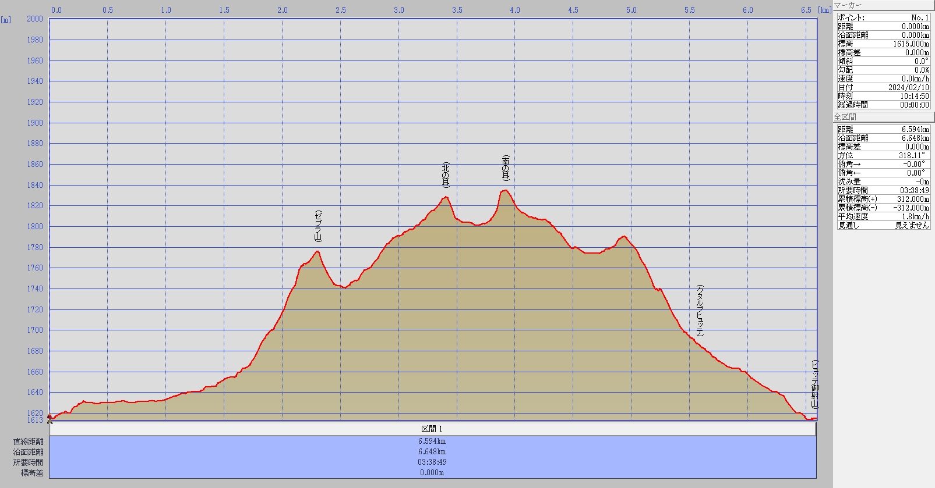Click the 平均速度 1.8km/h row
935x488 pixels.
tap(883, 216)
